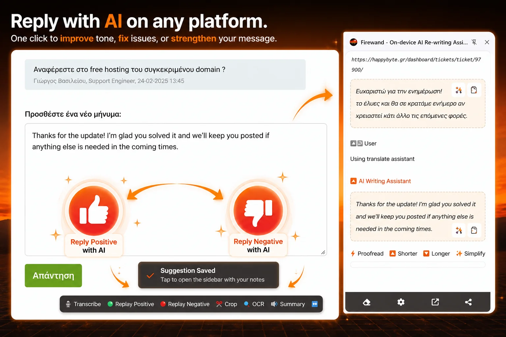Screen dimensions: 506x337
Task: Start Transcribe with the microphone icon
Action: click(x=69, y=304)
